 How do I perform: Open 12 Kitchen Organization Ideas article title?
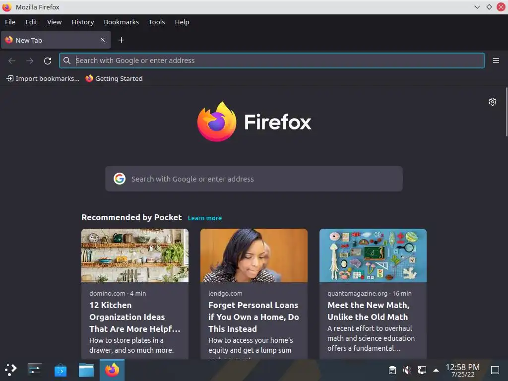click(x=135, y=317)
